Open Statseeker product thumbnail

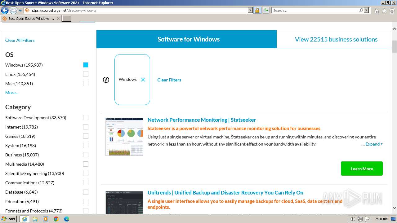click(124, 137)
